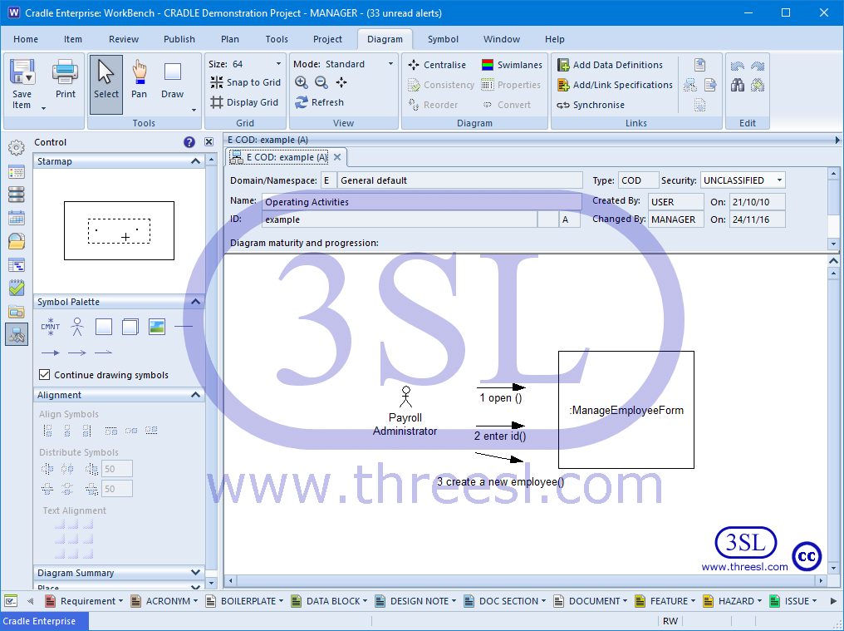The width and height of the screenshot is (844, 631).
Task: Open the Gantt chart sidebar icon
Action: tap(17, 264)
